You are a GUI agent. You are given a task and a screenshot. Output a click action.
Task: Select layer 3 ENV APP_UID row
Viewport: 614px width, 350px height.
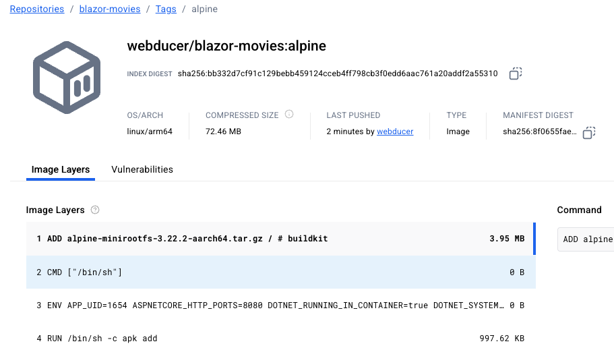pyautogui.click(x=280, y=305)
